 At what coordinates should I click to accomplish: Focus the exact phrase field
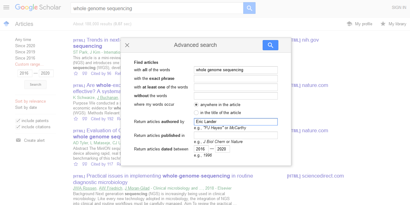coord(236,79)
